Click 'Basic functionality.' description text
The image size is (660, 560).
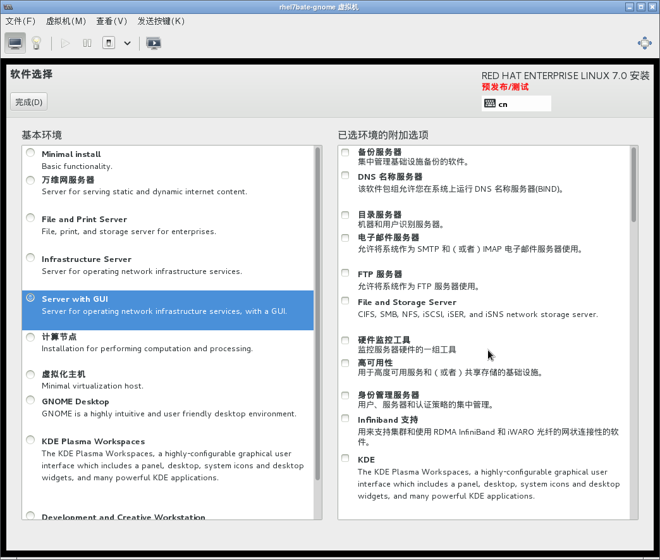click(x=77, y=166)
